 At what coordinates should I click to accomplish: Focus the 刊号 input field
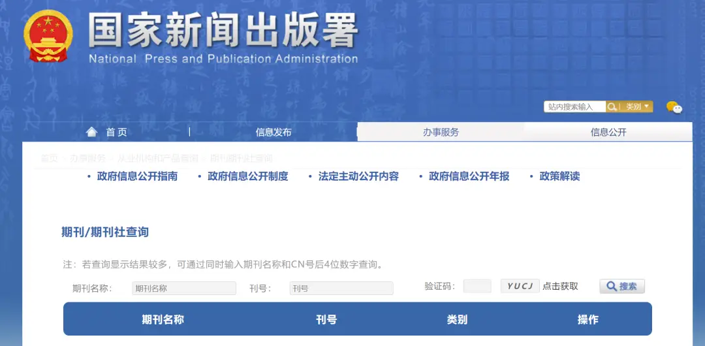[x=341, y=289]
